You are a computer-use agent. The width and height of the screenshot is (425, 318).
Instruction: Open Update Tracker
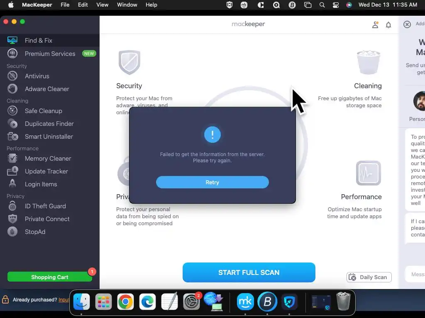point(50,171)
